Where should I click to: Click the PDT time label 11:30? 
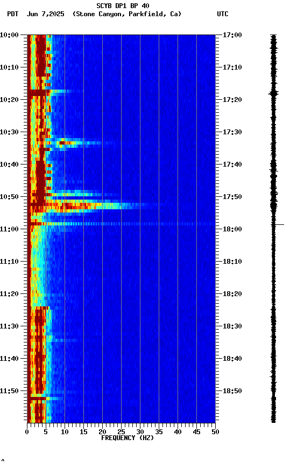(x=9, y=326)
